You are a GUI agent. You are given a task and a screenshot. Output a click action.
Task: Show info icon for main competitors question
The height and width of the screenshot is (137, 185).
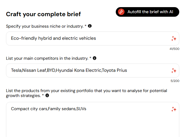94,58
